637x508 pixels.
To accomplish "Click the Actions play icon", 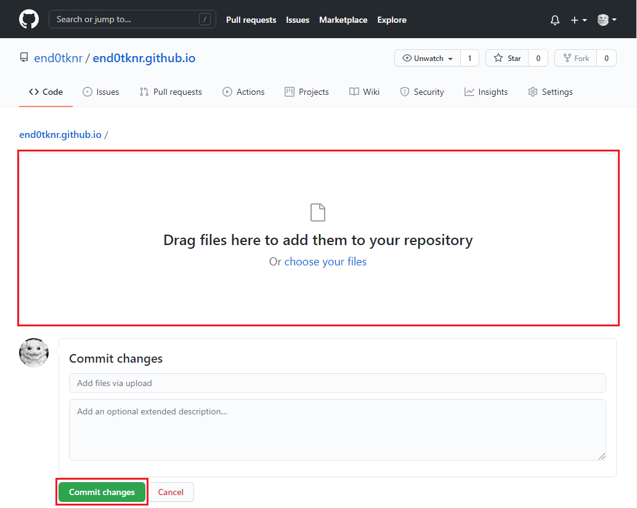I will [227, 92].
